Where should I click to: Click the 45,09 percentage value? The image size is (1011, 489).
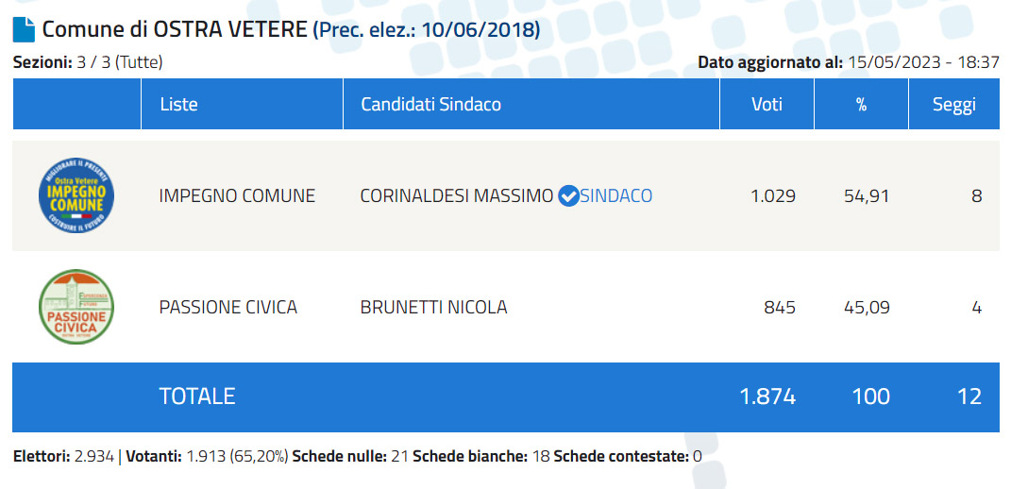(x=868, y=307)
